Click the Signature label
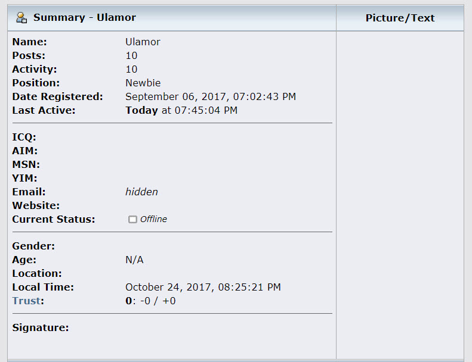472x362 pixels. 41,327
